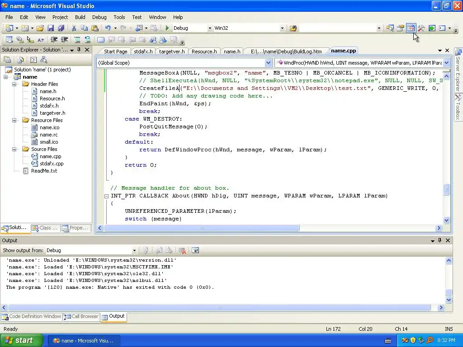Open the Win32 platform dropdown

tap(282, 28)
